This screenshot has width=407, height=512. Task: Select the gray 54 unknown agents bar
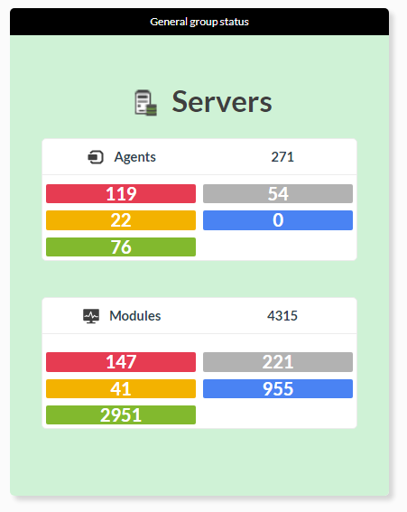click(278, 193)
